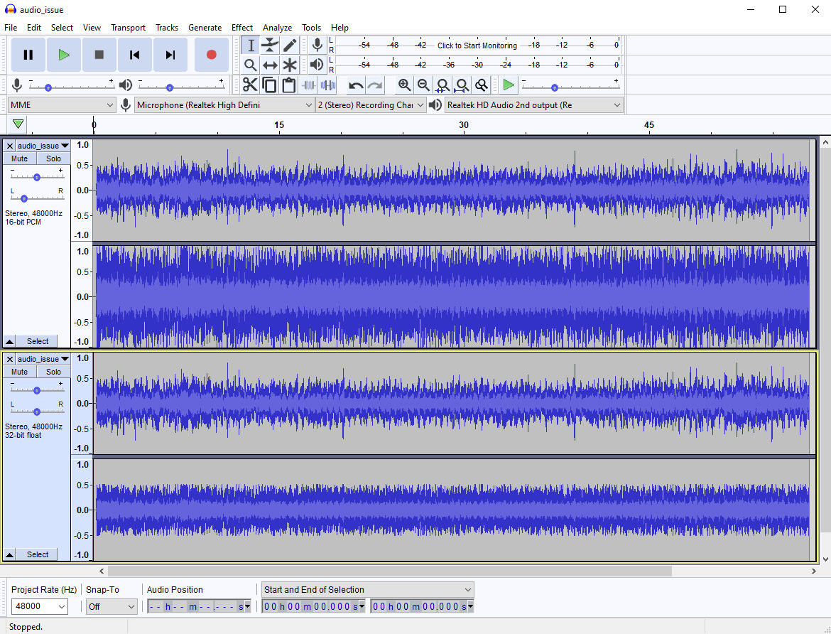
Task: Close the first audio_issue track
Action: (9, 146)
